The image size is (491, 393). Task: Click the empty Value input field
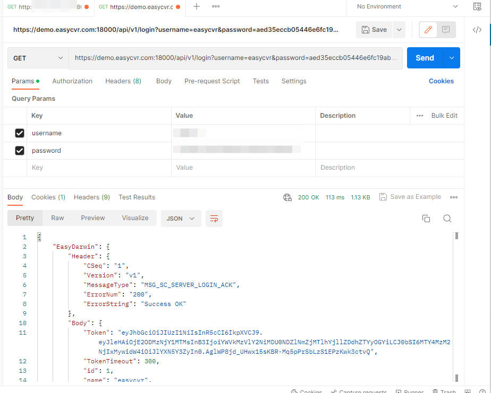243,168
